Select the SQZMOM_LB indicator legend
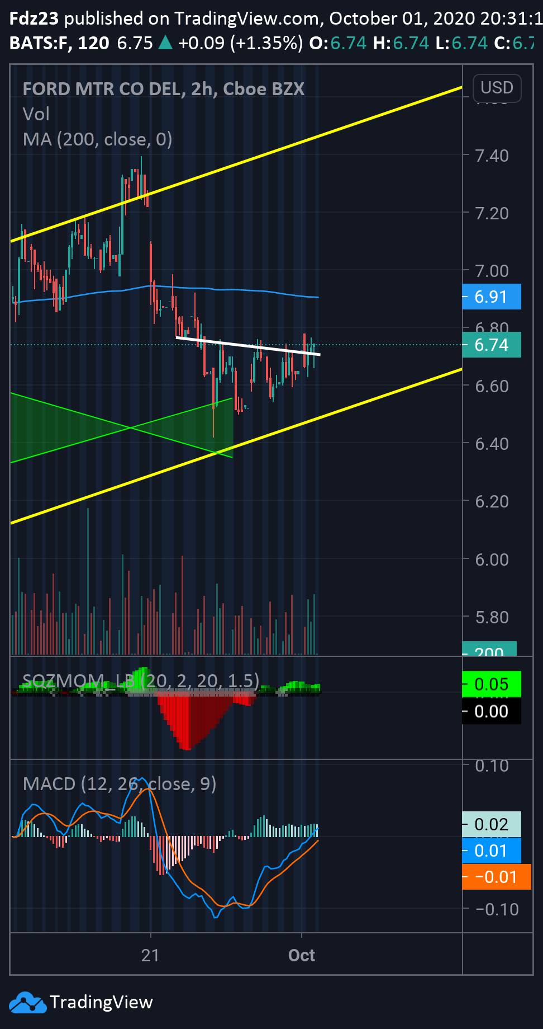The image size is (543, 1029). click(x=141, y=680)
